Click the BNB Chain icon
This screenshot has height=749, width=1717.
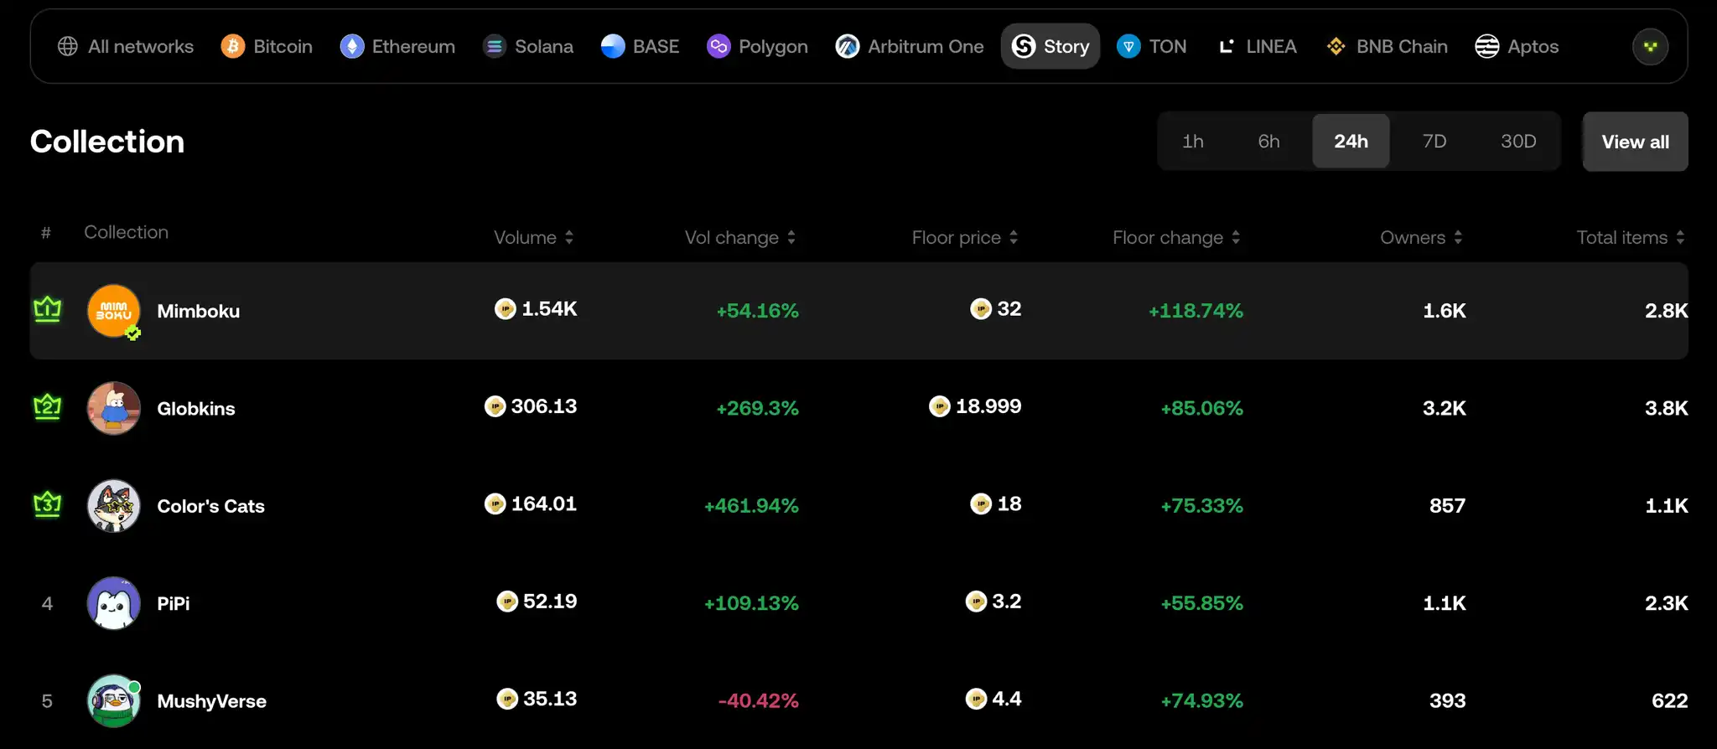pos(1336,46)
